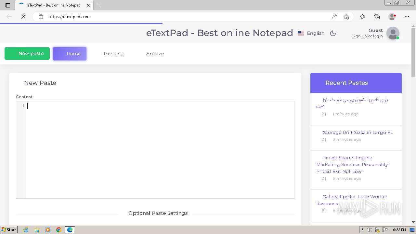Open the tab actions menu icon

[x=8, y=5]
